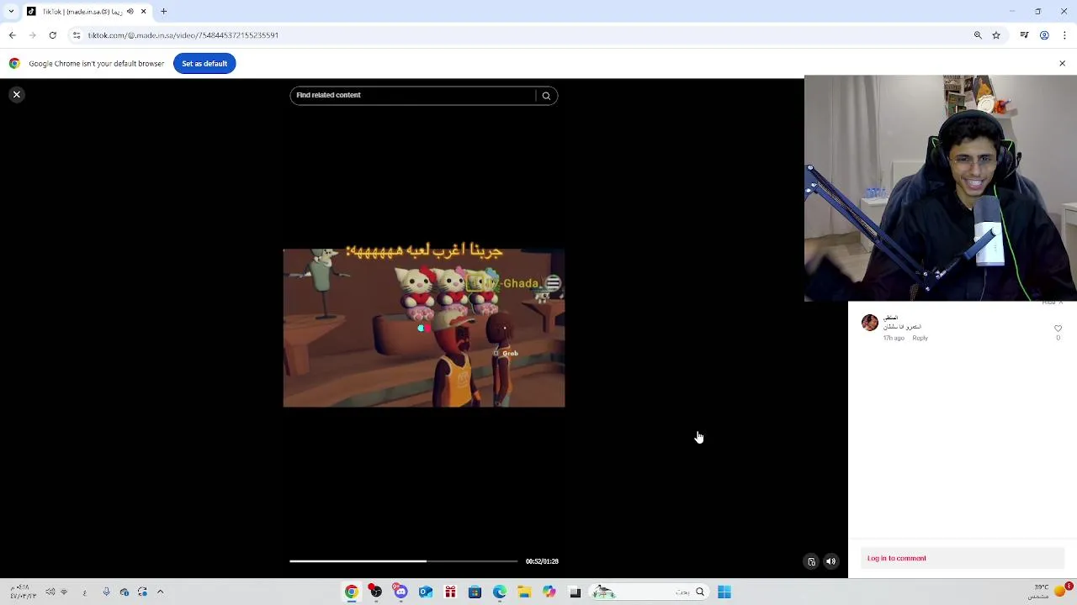Screen dimensions: 1077x605
Task: Toggle the video volume speaker icon
Action: coord(830,562)
